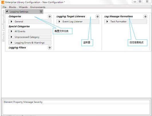The height and width of the screenshot is (116, 152).
Task: Expand Logging Errors & Warnings item
Action: [x=11, y=43]
